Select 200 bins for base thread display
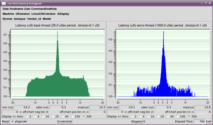 point(85,116)
